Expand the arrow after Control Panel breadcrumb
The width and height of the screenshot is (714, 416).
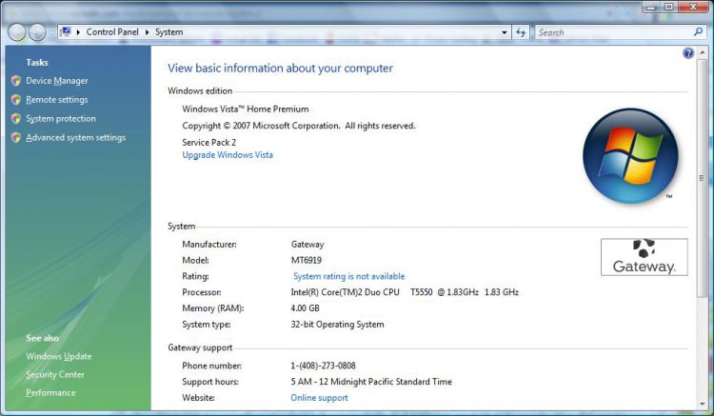[147, 32]
